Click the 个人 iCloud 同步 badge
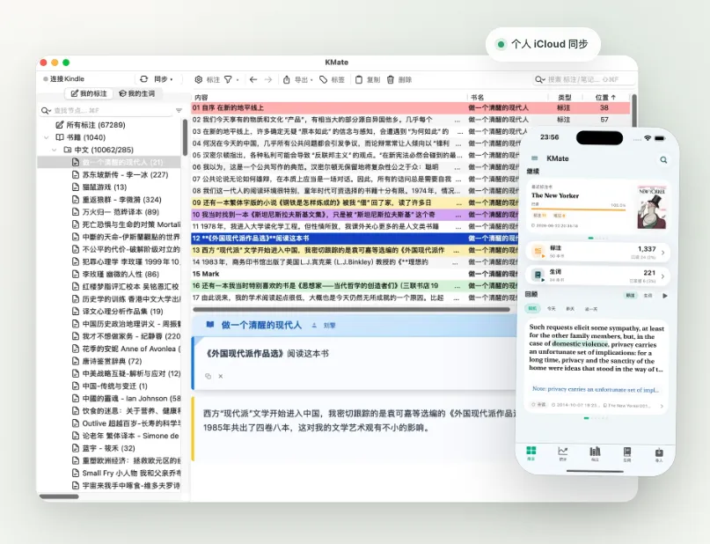The width and height of the screenshot is (710, 544). coord(543,44)
